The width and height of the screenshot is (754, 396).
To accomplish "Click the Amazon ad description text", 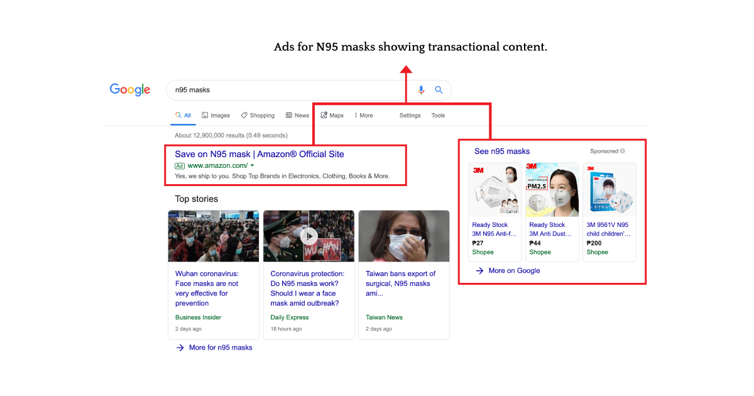I will click(282, 176).
